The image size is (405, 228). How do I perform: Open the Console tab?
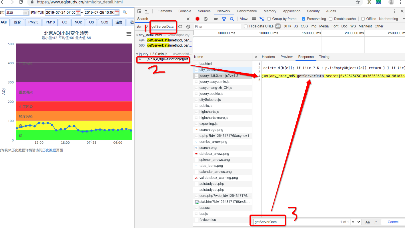[185, 11]
